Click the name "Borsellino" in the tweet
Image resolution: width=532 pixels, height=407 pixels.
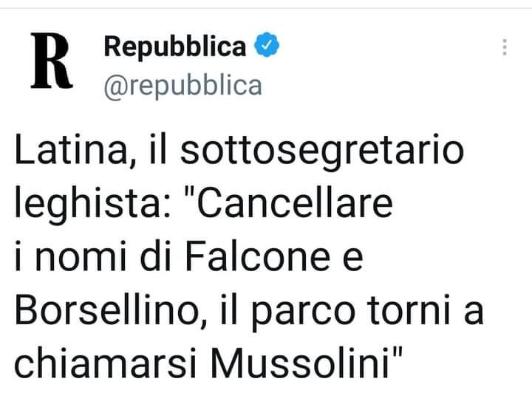coord(111,310)
